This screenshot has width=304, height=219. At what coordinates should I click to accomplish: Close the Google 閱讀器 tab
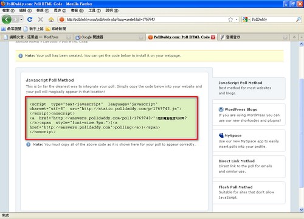[x=141, y=37]
